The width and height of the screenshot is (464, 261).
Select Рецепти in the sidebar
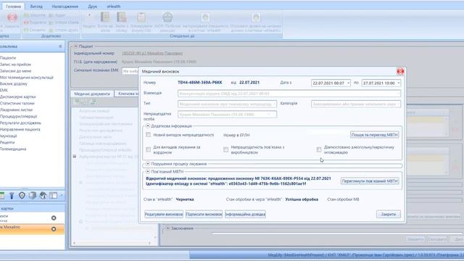click(7, 142)
